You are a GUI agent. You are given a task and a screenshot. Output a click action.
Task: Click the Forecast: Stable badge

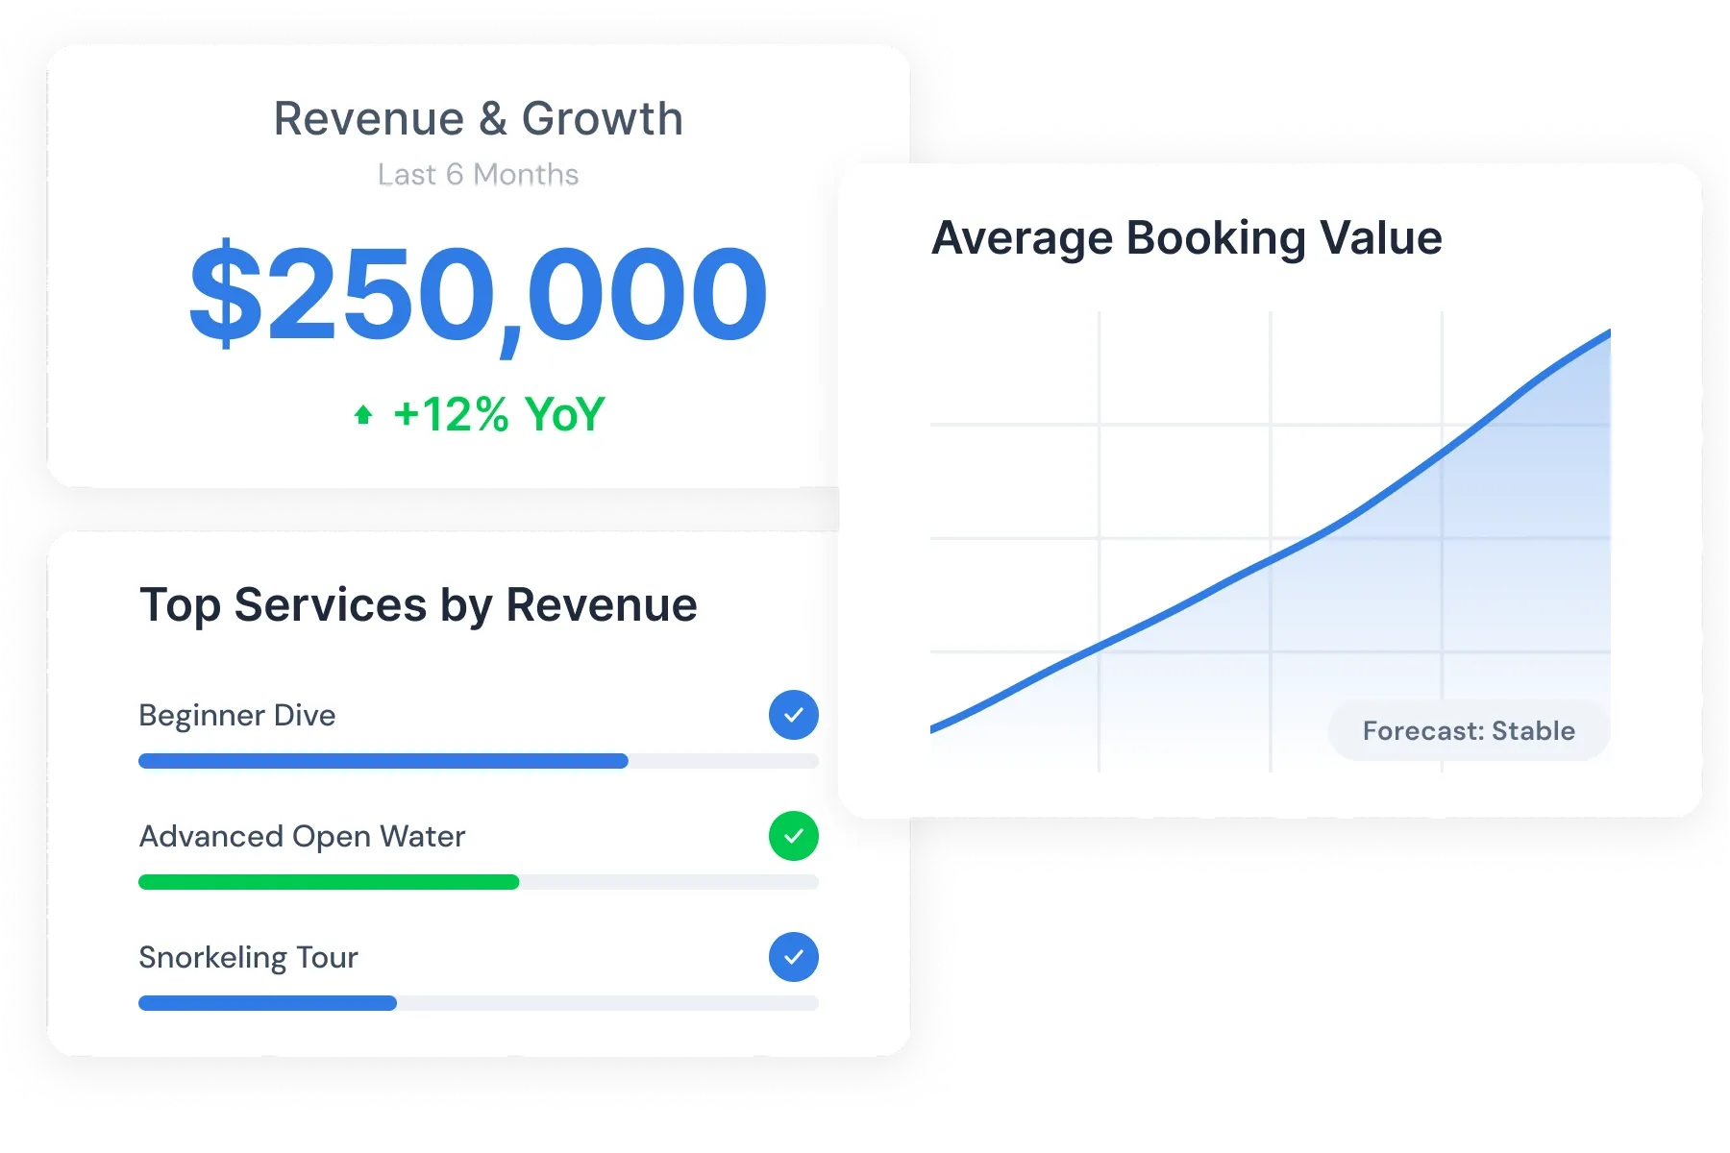(x=1469, y=731)
